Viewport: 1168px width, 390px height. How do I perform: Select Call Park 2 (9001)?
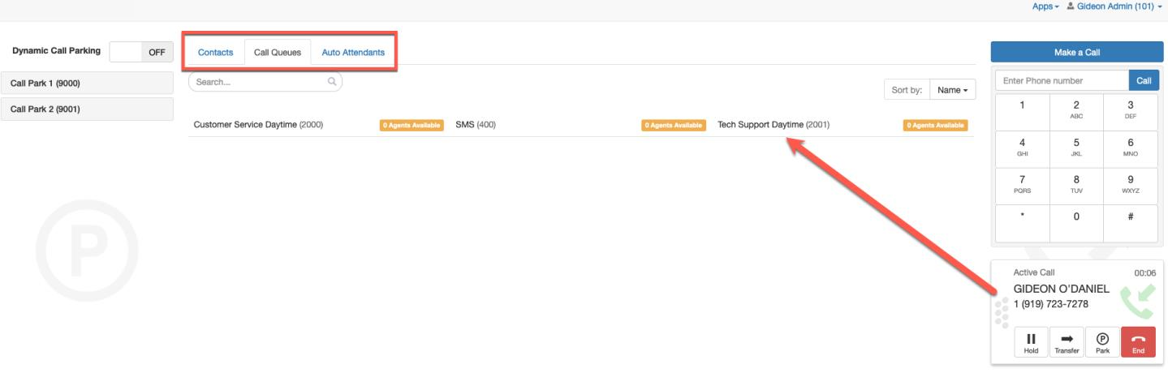[87, 109]
